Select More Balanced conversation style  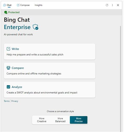point(60,120)
